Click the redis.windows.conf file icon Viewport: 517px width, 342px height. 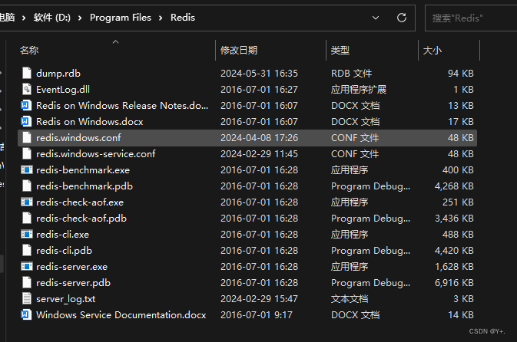point(27,137)
